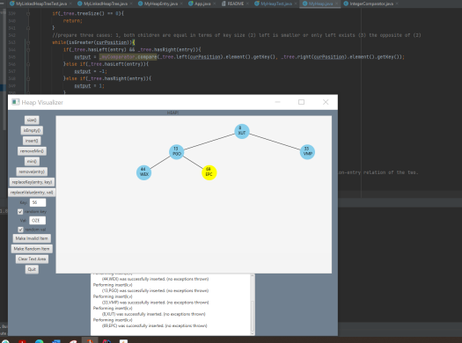The image size is (462, 343).
Task: Click the remove(entry) button
Action: [x=32, y=171]
